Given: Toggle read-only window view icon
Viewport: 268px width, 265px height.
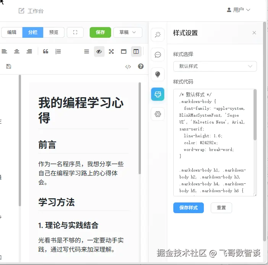Looking at the screenshot, I should [124, 51].
